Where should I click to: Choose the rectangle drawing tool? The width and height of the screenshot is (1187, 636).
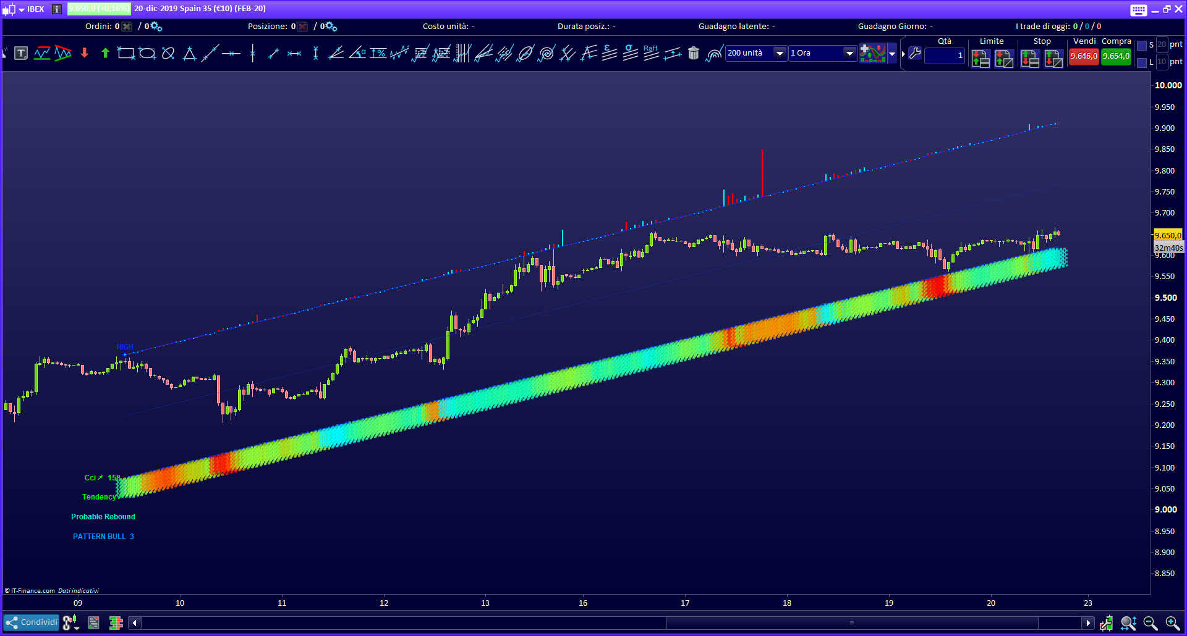pyautogui.click(x=126, y=54)
